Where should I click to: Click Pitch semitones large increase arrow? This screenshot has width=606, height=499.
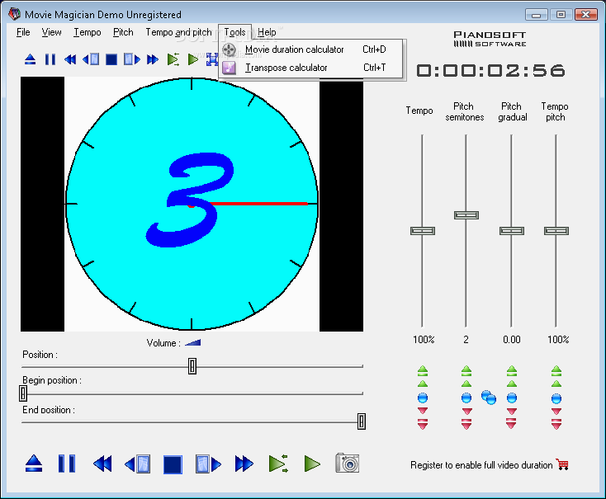[x=466, y=371]
